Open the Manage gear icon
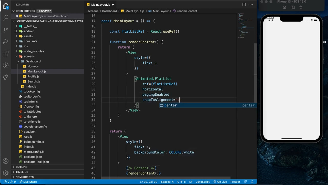 pos(6,173)
